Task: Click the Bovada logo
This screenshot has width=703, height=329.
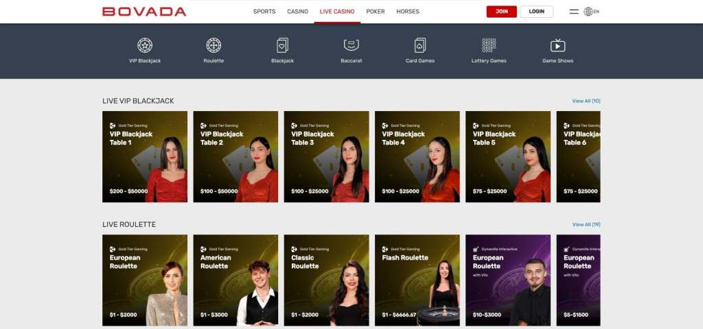Action: [144, 12]
